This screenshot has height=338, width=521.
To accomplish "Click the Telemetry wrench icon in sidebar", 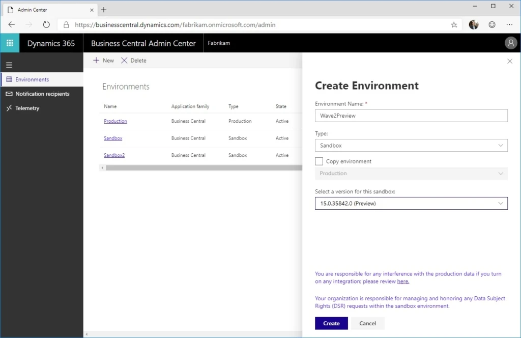I will (9, 108).
